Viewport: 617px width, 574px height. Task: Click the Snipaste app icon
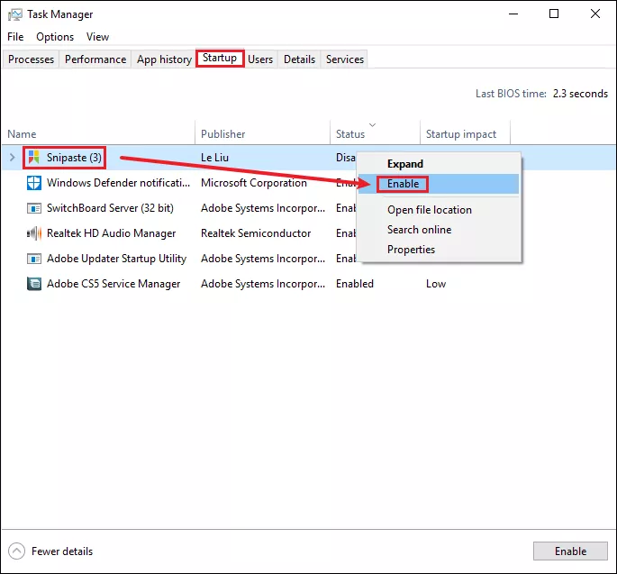[x=34, y=158]
